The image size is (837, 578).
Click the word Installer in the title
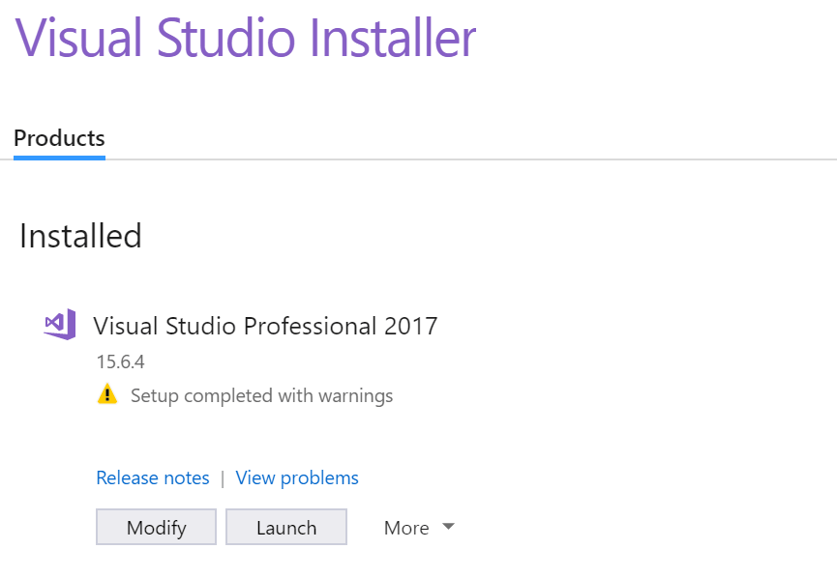(392, 38)
